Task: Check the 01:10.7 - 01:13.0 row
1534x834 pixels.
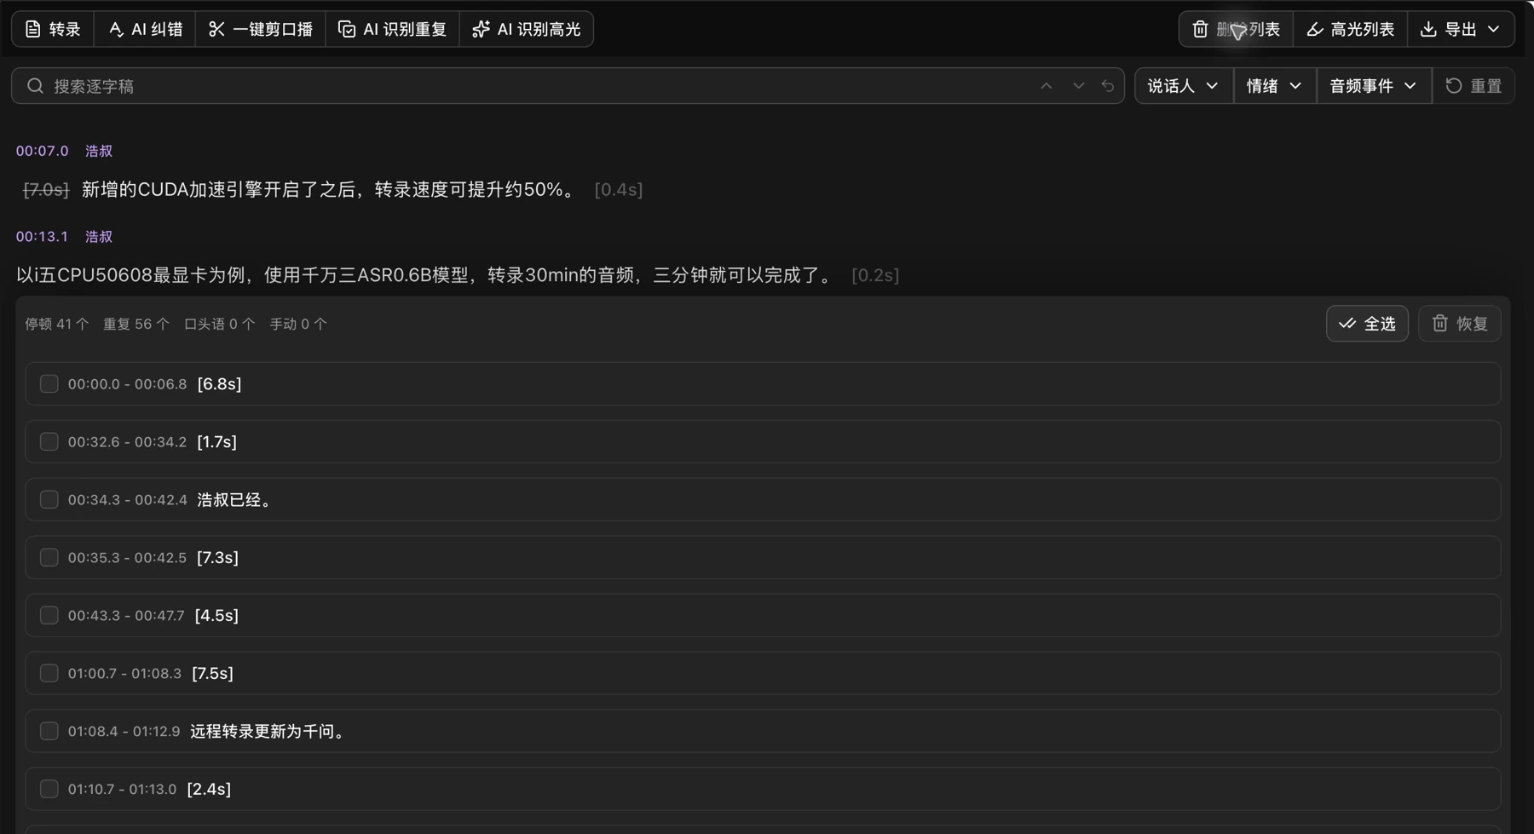Action: tap(49, 790)
